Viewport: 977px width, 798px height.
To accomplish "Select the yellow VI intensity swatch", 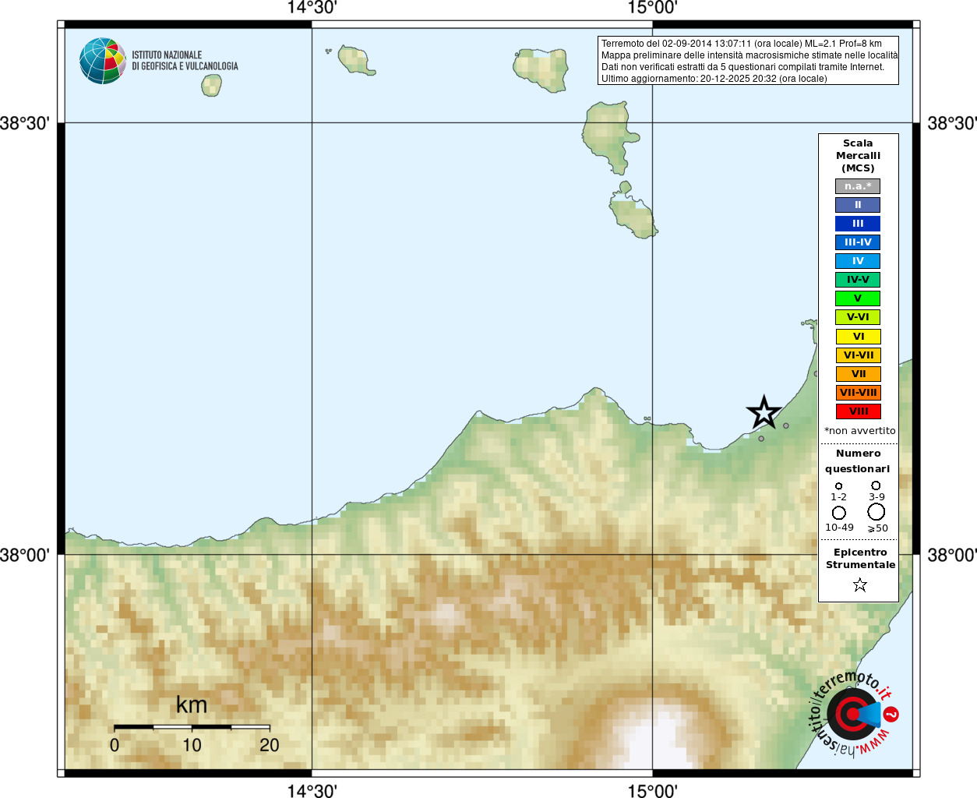I will point(858,337).
